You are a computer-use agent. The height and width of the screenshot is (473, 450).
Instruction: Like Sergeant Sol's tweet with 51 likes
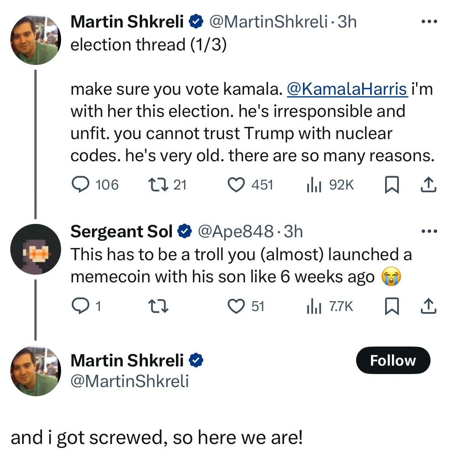(x=236, y=306)
